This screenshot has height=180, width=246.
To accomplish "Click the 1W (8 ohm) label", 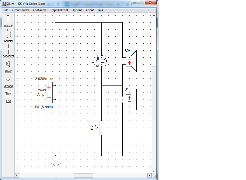I will click(44, 107).
